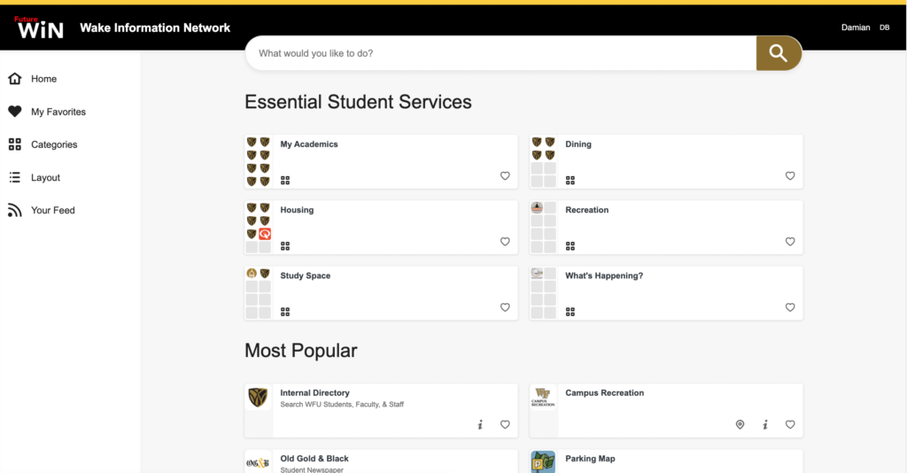Go to Categories in the sidebar
This screenshot has width=907, height=473.
[x=54, y=144]
